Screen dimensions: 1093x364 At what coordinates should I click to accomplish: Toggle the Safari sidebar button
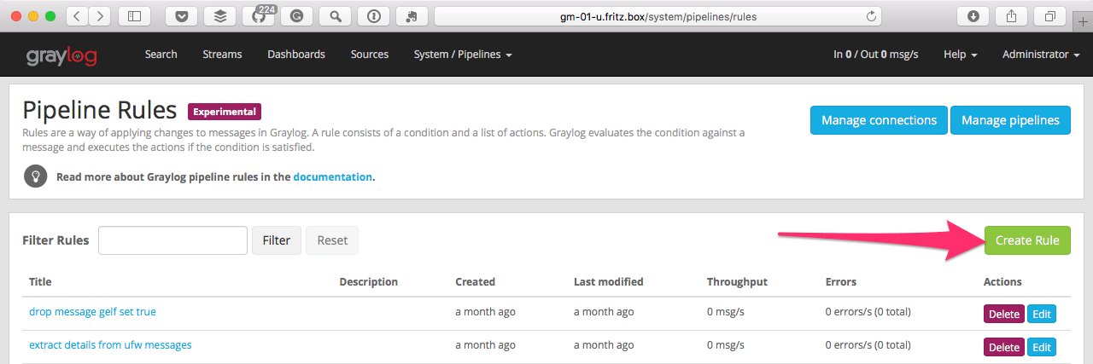(134, 16)
